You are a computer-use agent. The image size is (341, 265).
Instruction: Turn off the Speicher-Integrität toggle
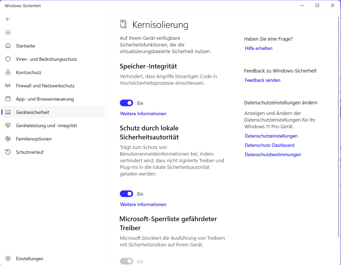127,103
